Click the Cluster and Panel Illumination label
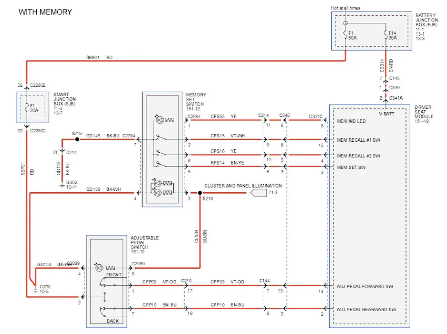The height and width of the screenshot is (334, 447). pyautogui.click(x=243, y=186)
